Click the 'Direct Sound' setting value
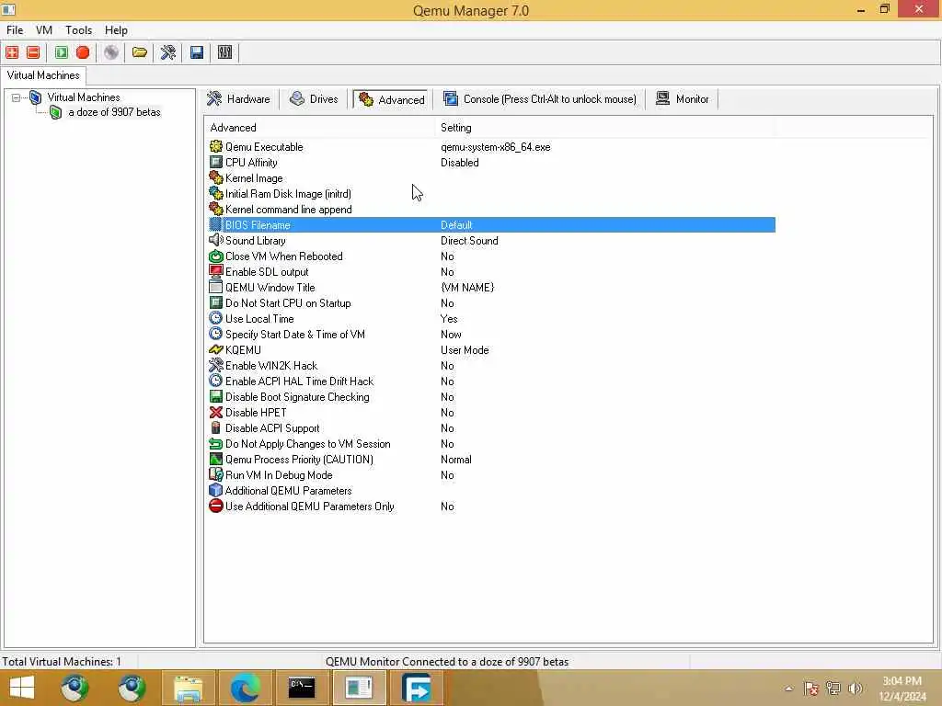 click(469, 241)
